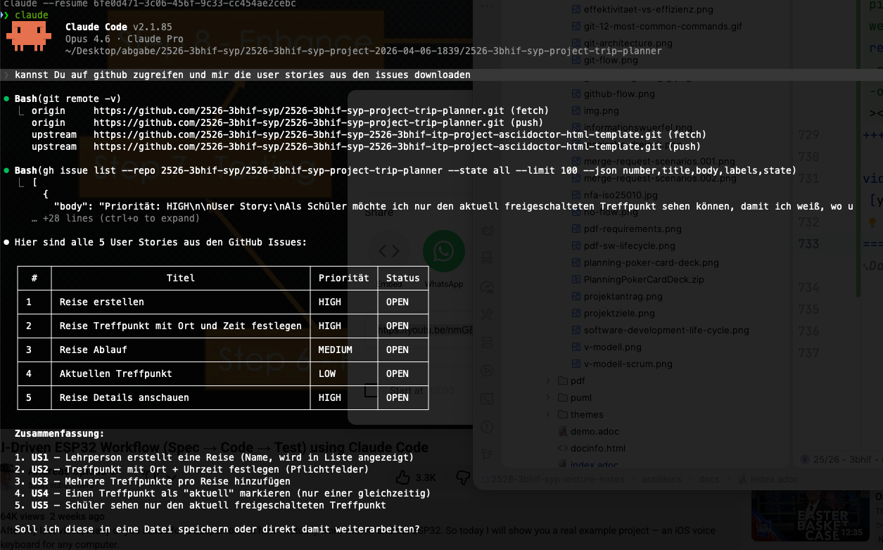This screenshot has height=550, width=883.
Task: Select git-12-most-common-commands.gif in project tree
Action: tap(663, 26)
